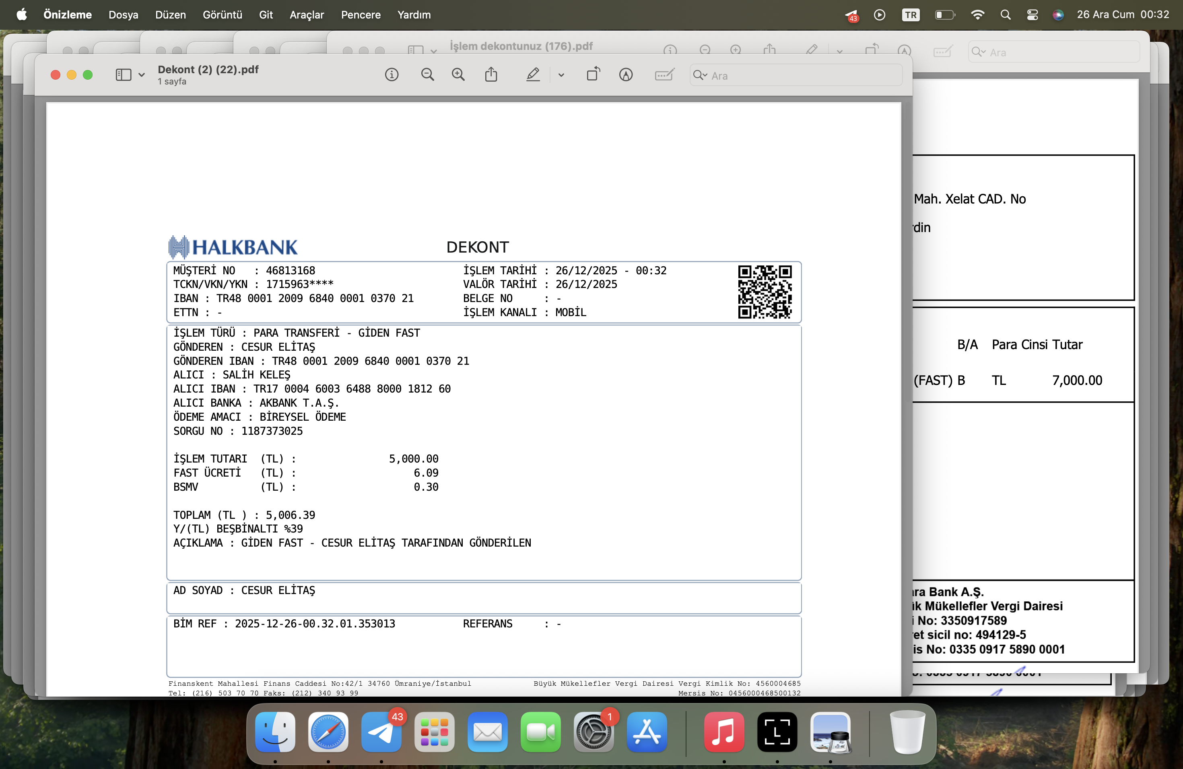
Task: Click the MÜŞTERİ NO value 46813168
Action: [x=290, y=271]
